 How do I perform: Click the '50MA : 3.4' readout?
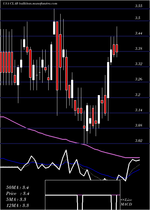click(17, 187)
